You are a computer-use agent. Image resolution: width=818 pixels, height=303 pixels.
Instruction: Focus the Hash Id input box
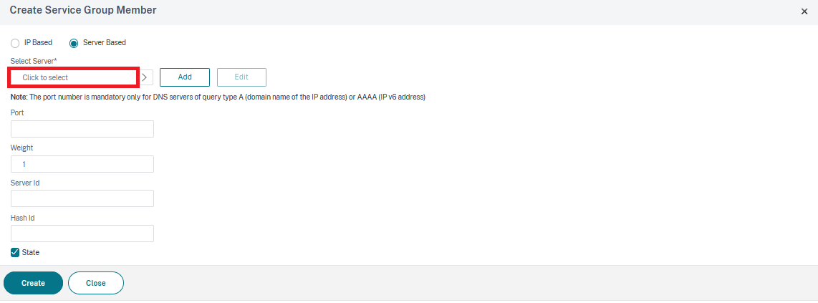(x=82, y=234)
